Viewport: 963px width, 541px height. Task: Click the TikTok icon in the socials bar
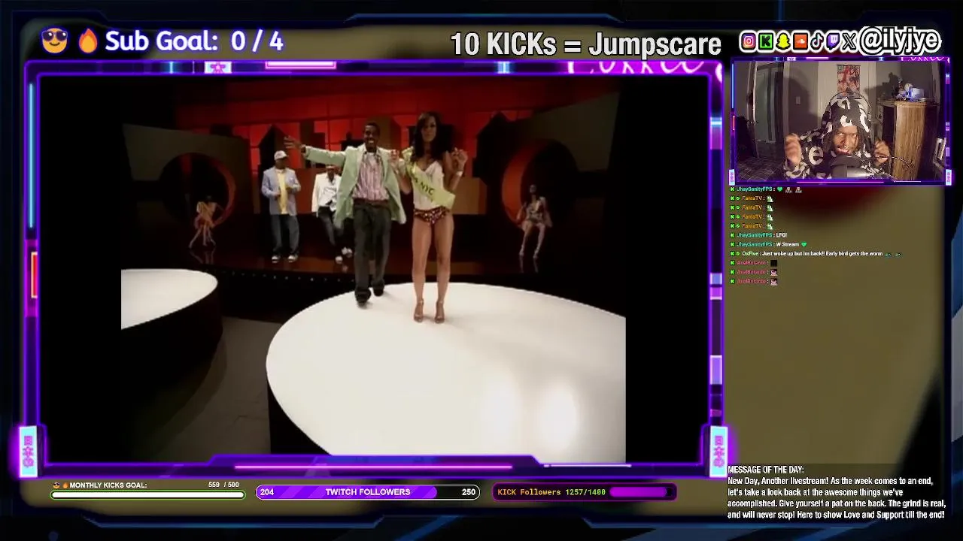[x=816, y=42]
